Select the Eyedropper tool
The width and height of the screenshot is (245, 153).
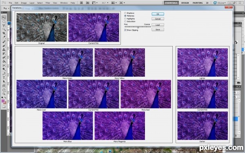pos(4,37)
